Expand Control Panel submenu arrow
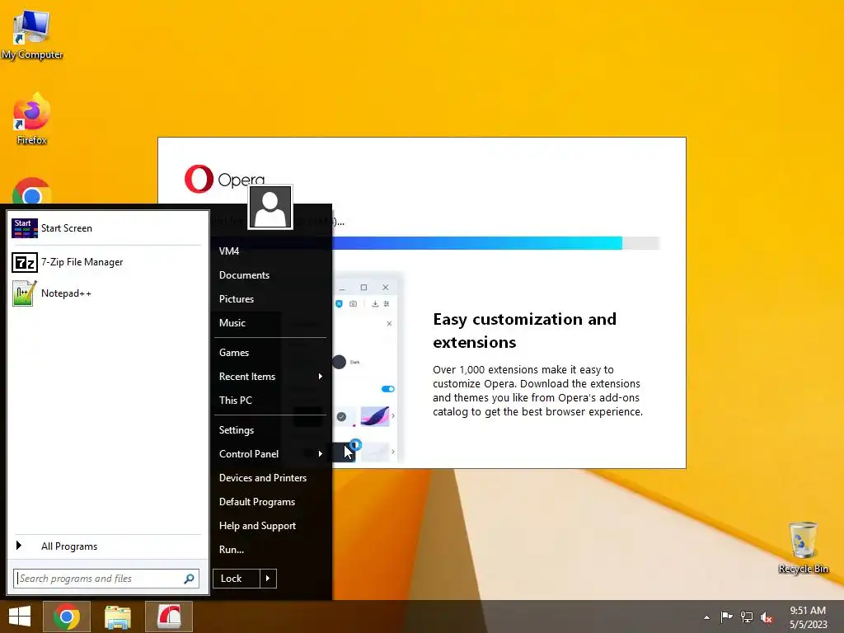The image size is (844, 633). [x=321, y=454]
